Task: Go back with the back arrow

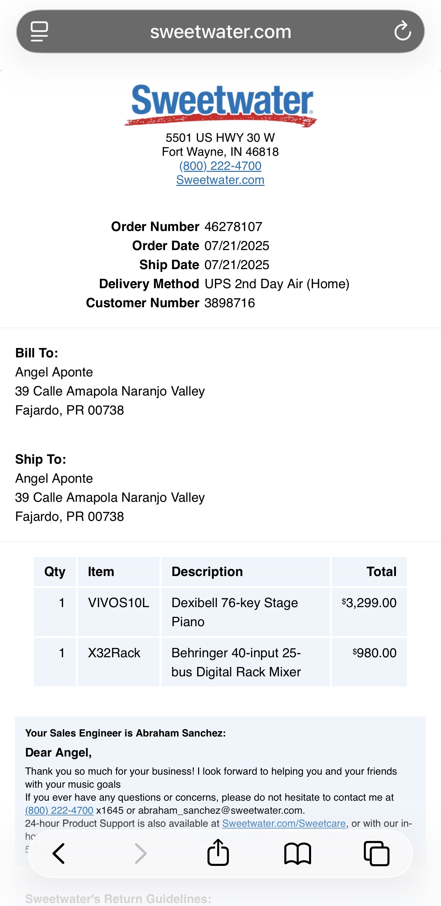Action: tap(59, 853)
